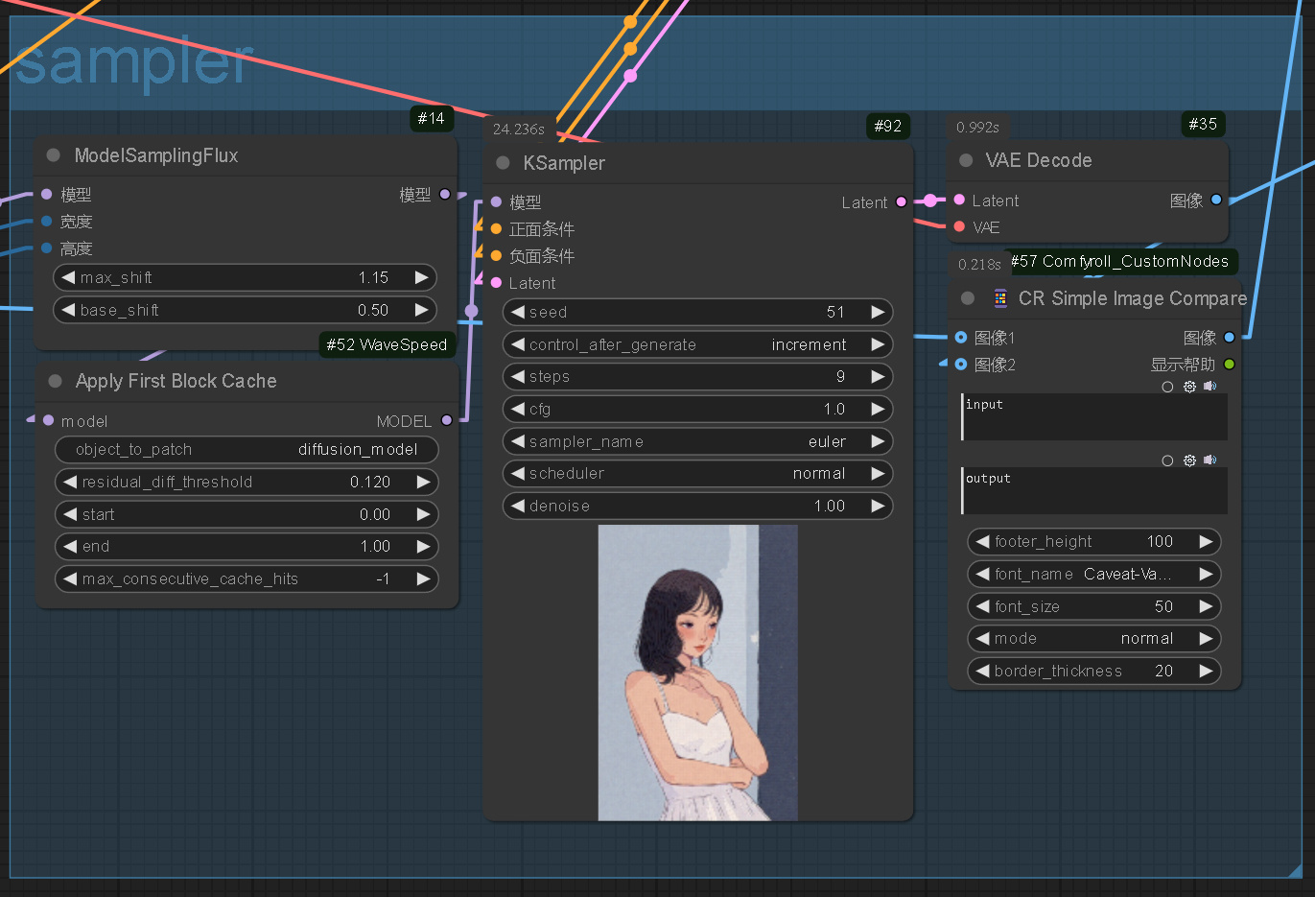Collapse the VAE Decode node using its title circle
The image size is (1315, 897).
(x=966, y=160)
